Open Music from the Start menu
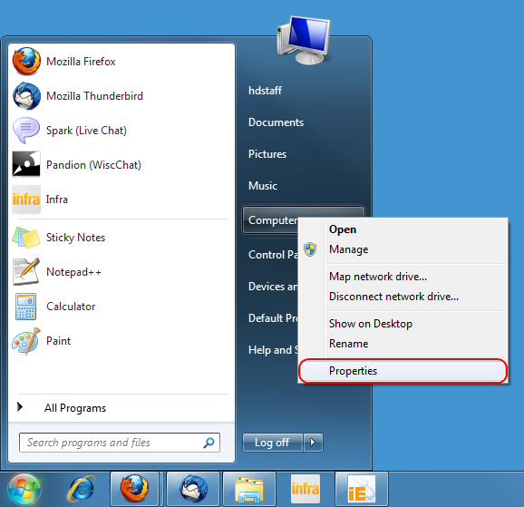Screen dimensions: 524x507 263,186
